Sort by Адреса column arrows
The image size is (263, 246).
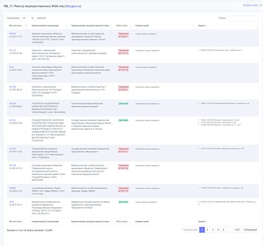point(256,26)
